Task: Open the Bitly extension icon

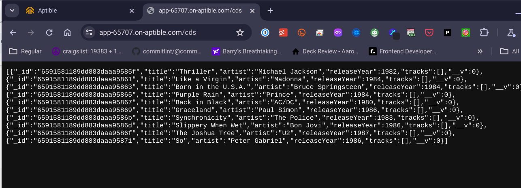Action: pos(301,32)
